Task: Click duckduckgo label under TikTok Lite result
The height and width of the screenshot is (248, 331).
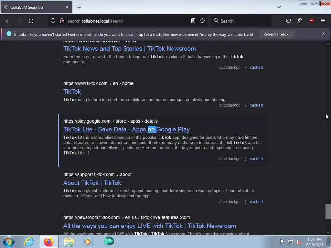Action: click(230, 159)
